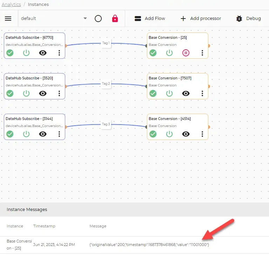
Task: Click the eye icon of Base Conversion [4514]
Action: [186, 134]
